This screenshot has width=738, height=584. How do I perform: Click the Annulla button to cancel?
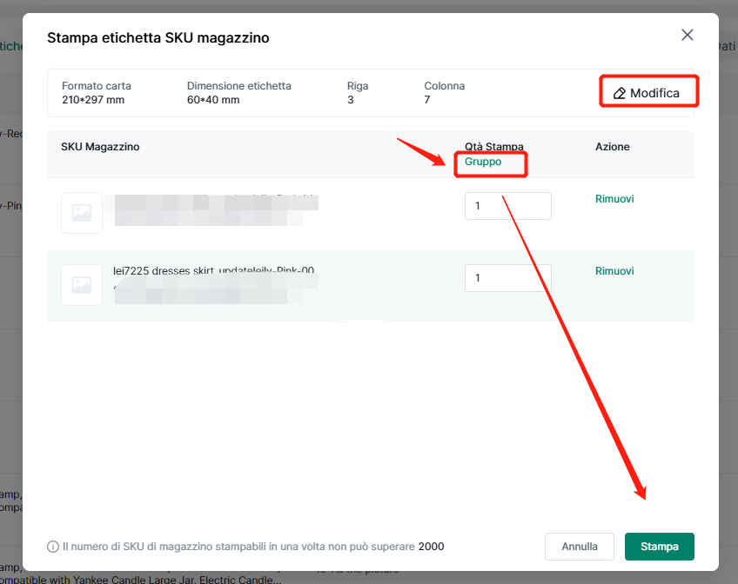pos(580,547)
